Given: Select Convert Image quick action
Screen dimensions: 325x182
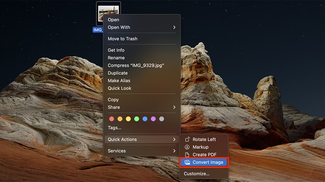Looking at the screenshot, I should click(x=204, y=163).
